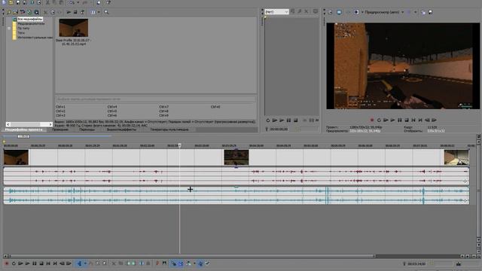
Task: Expand the По типу tree node
Action: click(x=9, y=29)
